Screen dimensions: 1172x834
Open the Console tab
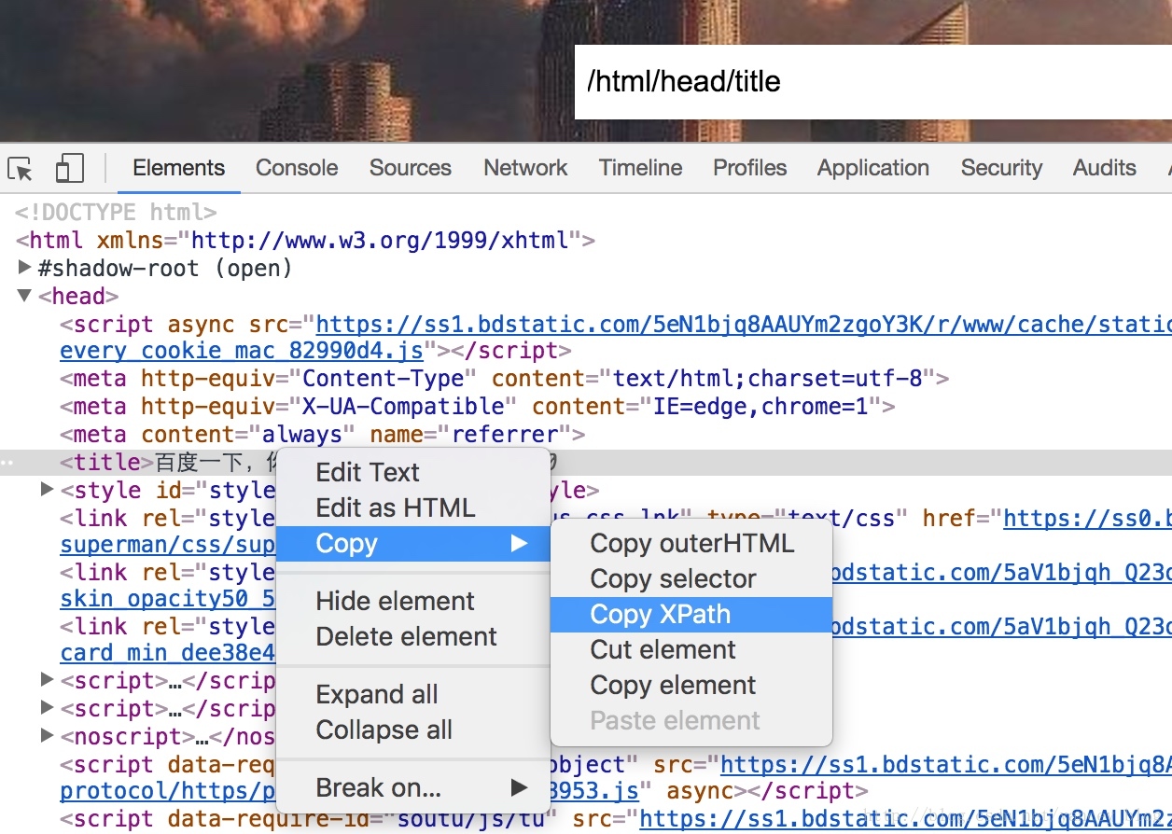point(297,168)
